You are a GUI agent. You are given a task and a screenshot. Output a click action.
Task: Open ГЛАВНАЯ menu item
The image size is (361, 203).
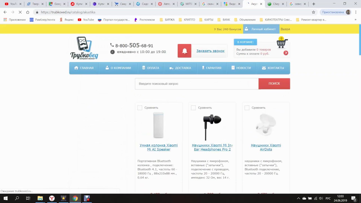pos(84,68)
